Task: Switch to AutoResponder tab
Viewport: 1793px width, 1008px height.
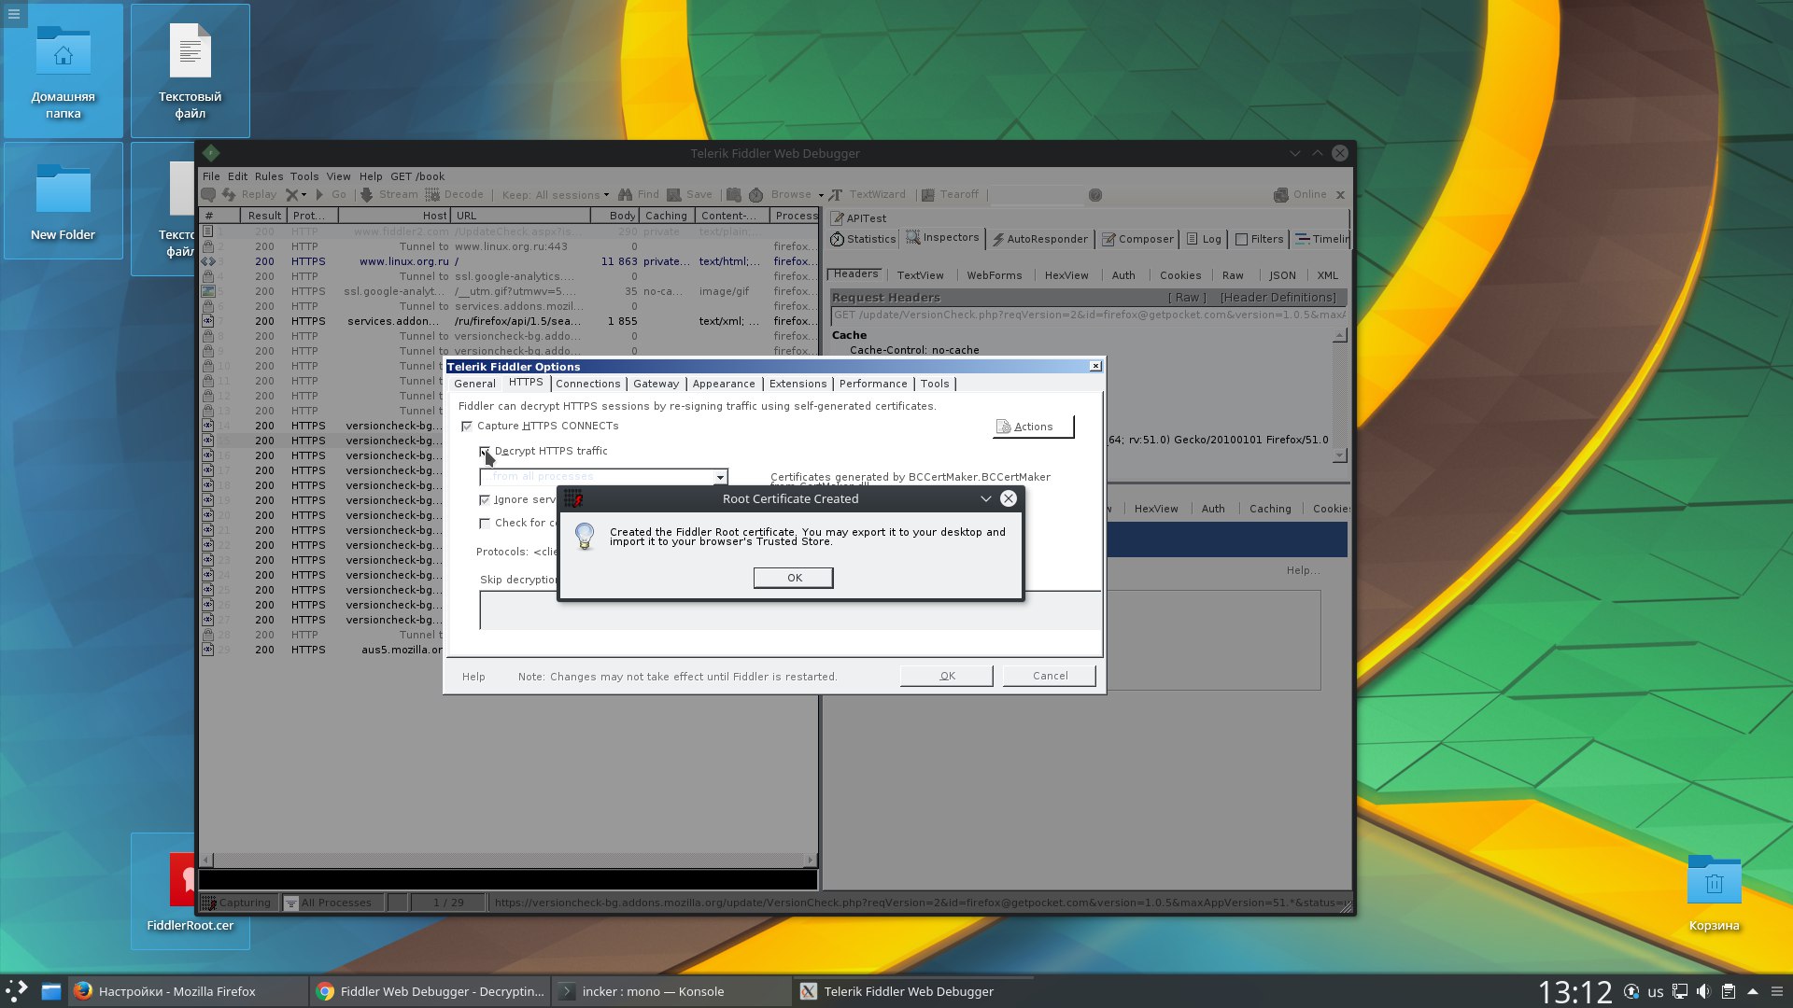Action: coord(1039,239)
